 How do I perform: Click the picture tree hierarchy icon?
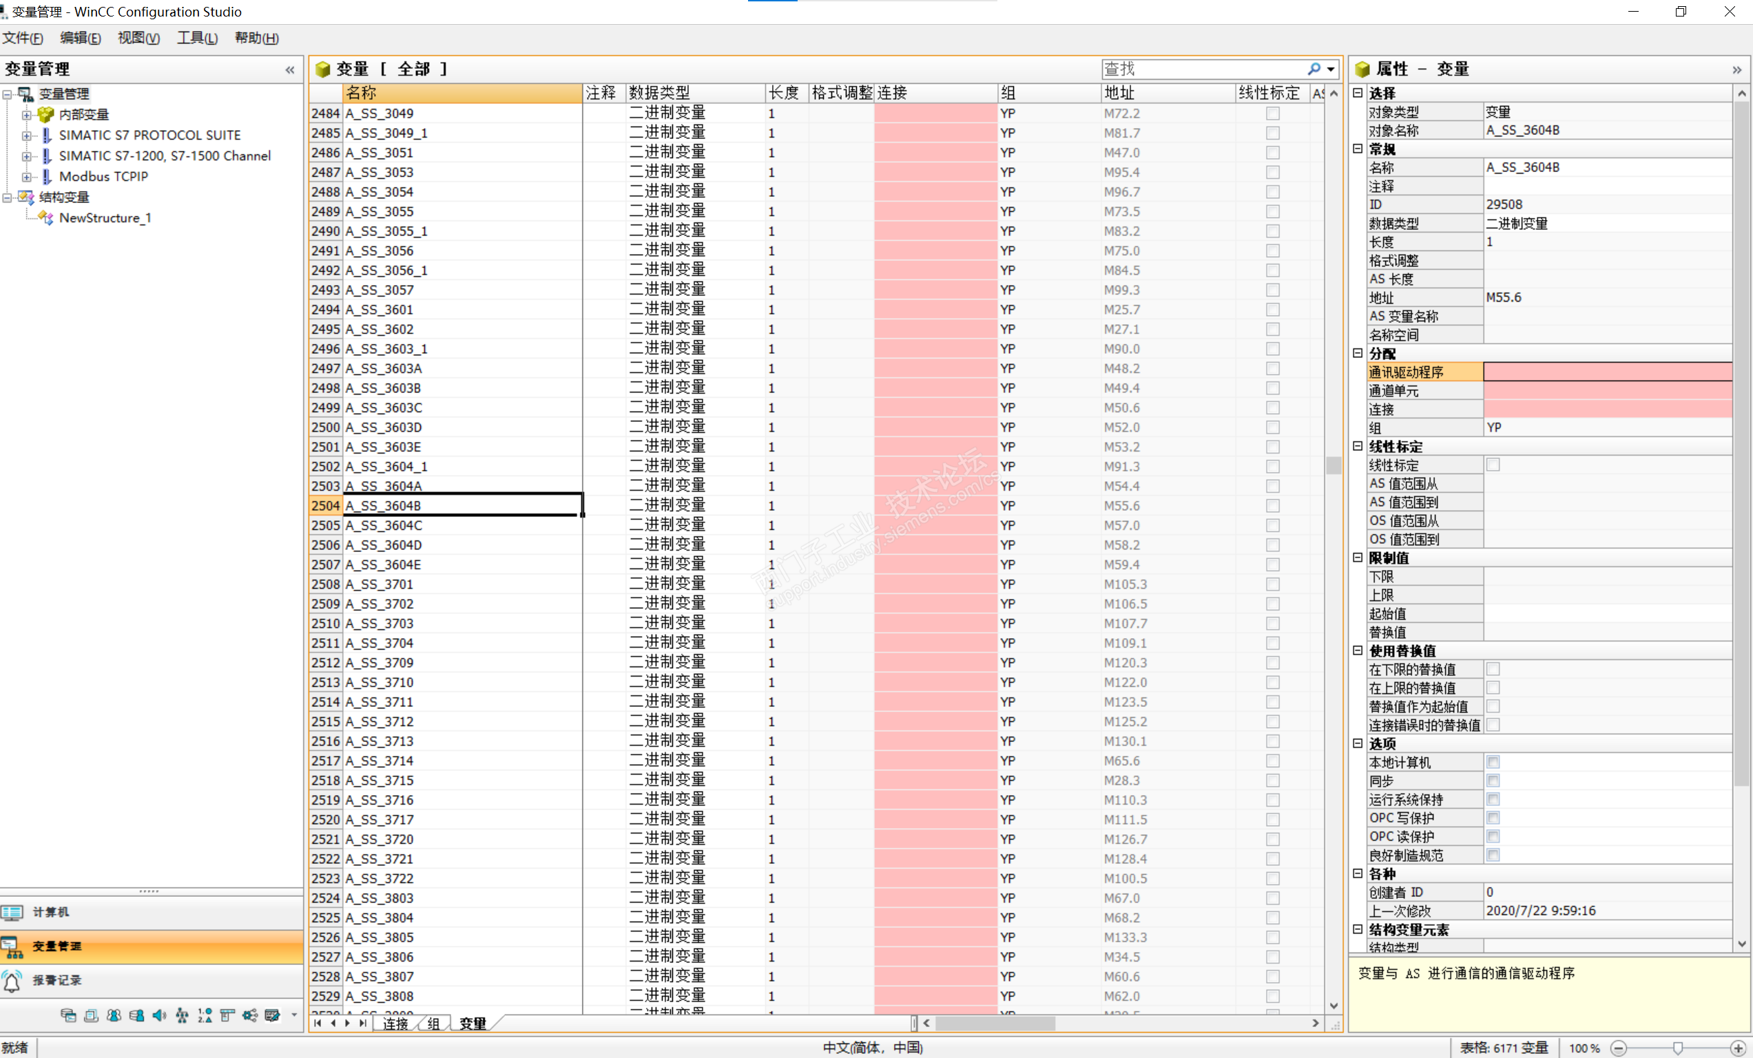pyautogui.click(x=182, y=1015)
